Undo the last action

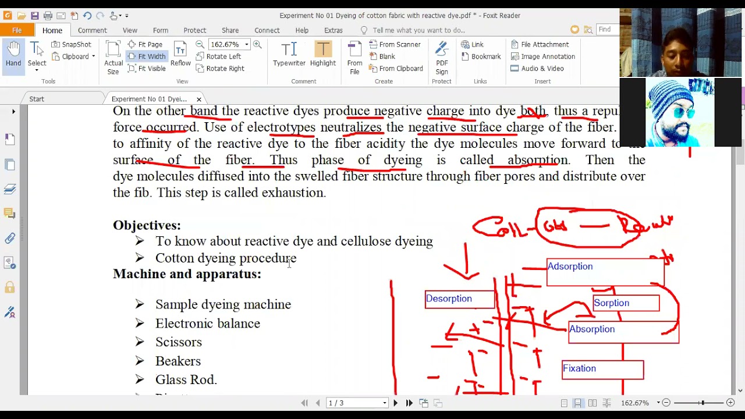(87, 16)
